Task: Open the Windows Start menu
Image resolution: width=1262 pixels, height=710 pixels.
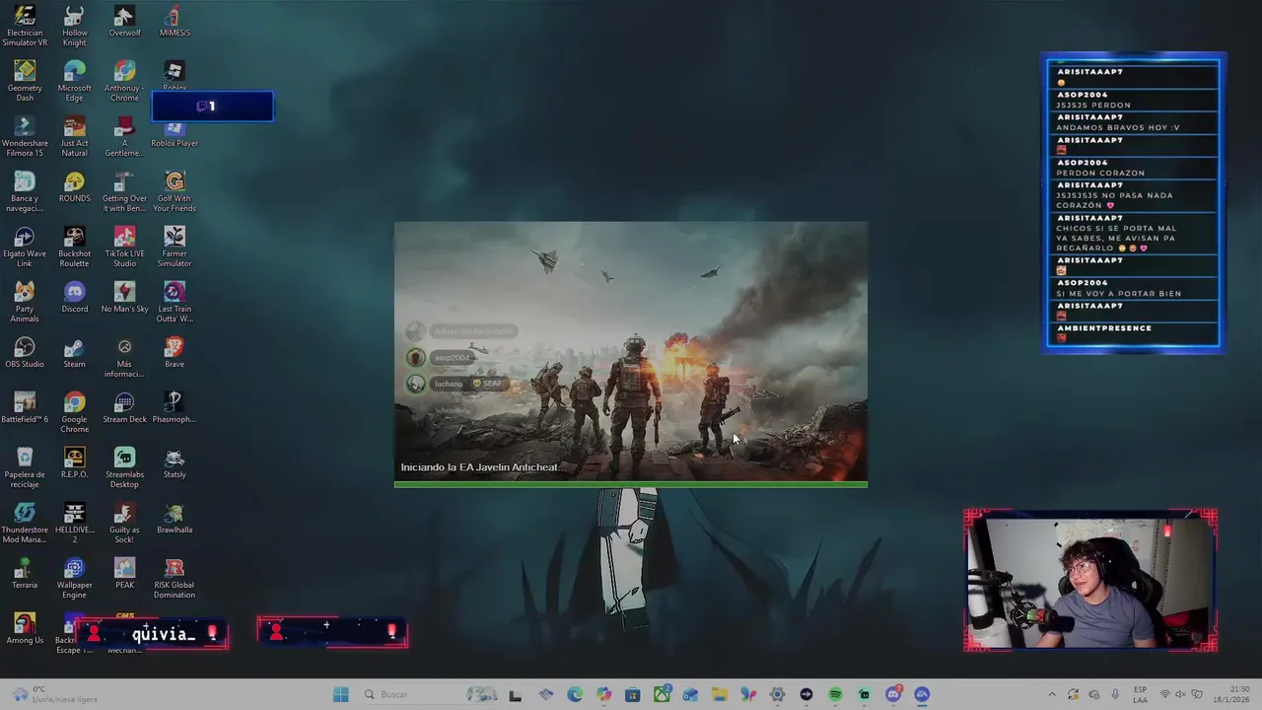Action: coord(341,694)
